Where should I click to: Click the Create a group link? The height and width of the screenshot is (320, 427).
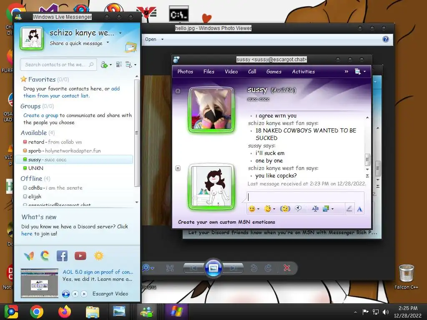[40, 115]
